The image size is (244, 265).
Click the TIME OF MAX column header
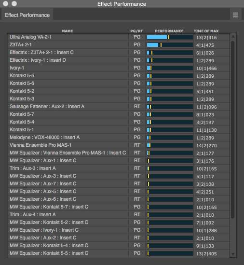(x=206, y=31)
